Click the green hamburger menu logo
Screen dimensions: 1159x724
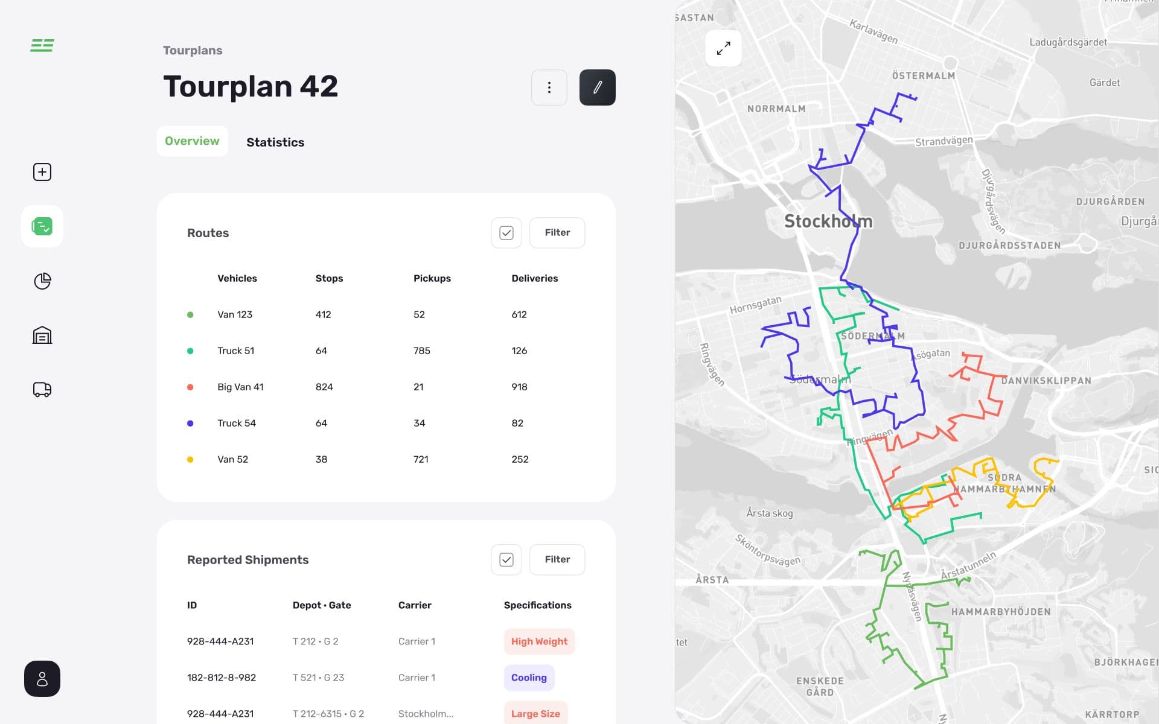[x=42, y=45]
